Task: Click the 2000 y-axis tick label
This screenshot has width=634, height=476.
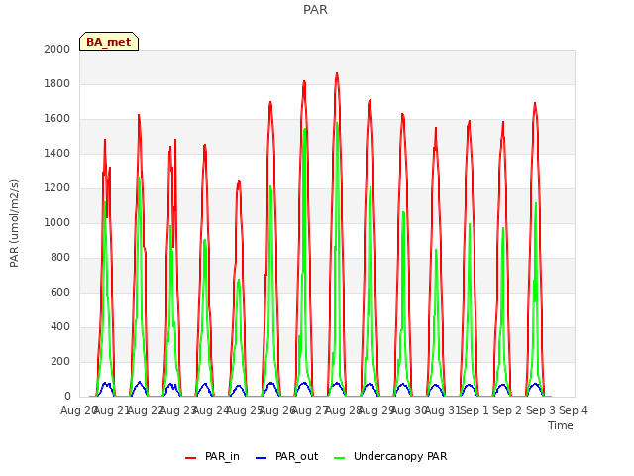Action: (57, 49)
